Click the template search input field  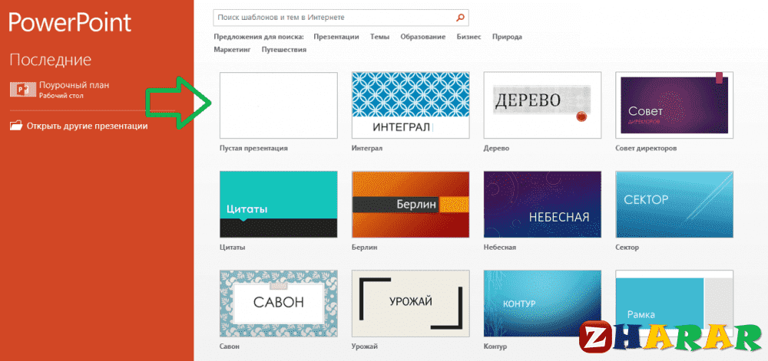coord(334,17)
